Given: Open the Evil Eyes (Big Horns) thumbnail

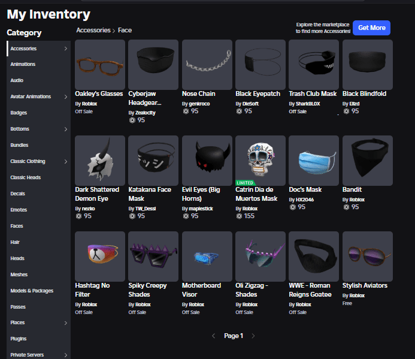Looking at the screenshot, I should tap(207, 161).
